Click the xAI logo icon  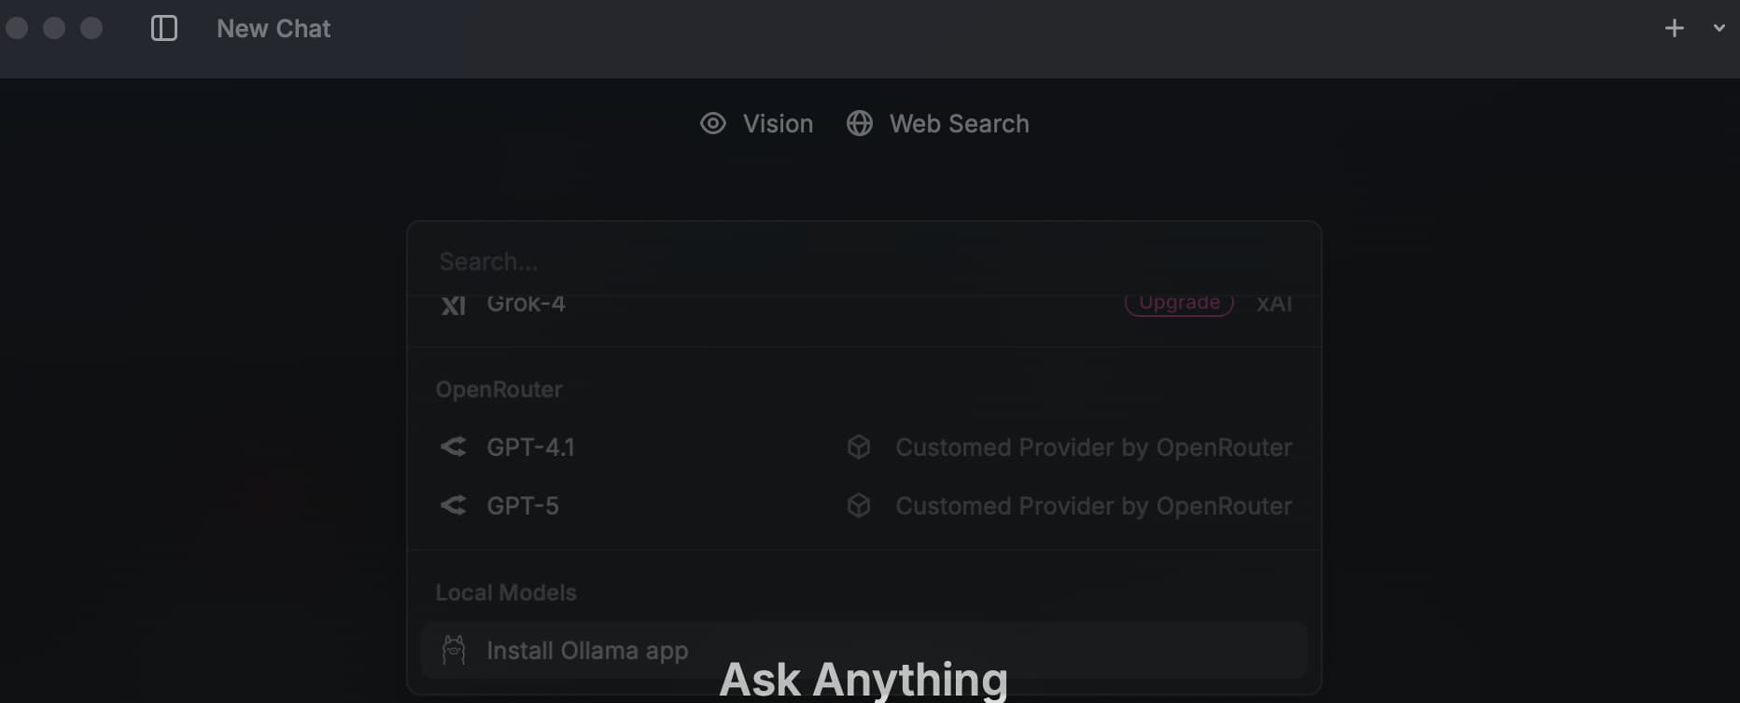pos(454,305)
